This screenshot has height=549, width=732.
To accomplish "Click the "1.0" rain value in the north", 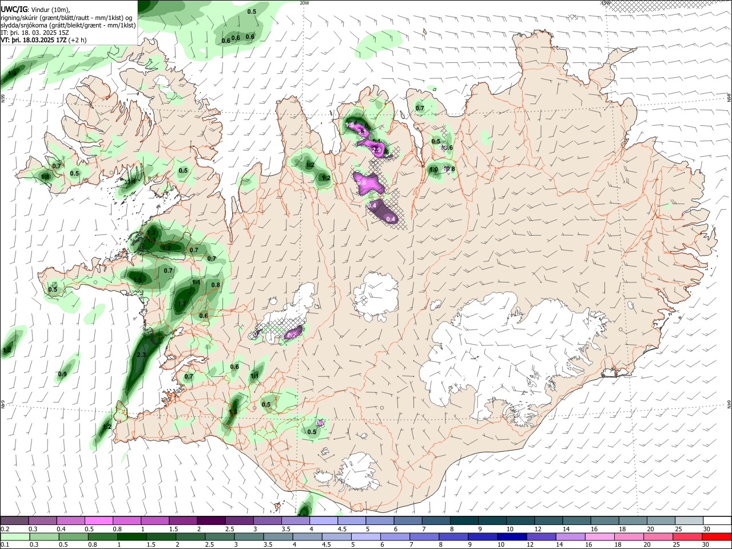I will (x=433, y=169).
